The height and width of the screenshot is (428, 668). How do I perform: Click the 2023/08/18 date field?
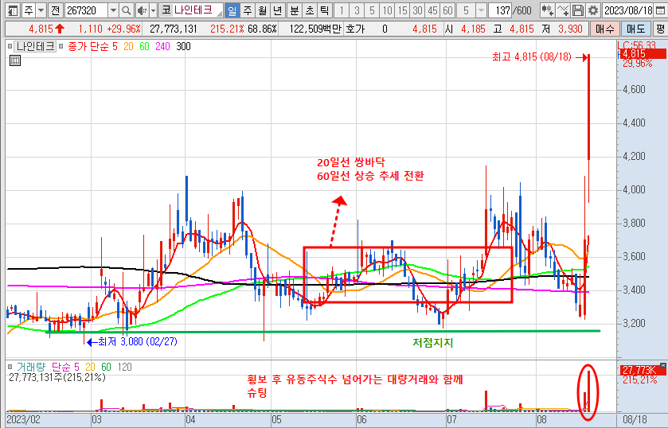(628, 10)
